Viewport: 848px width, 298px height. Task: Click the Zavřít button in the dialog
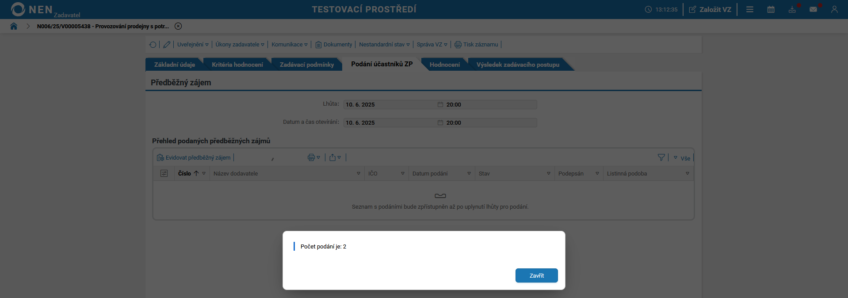pos(536,275)
